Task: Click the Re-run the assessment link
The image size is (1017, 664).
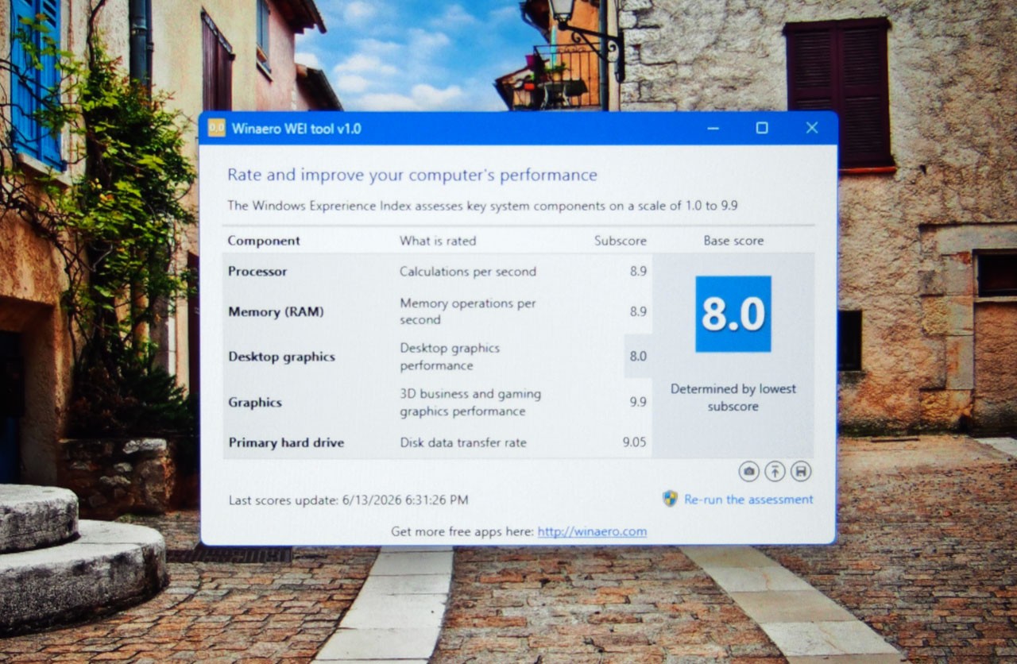Action: click(x=748, y=500)
